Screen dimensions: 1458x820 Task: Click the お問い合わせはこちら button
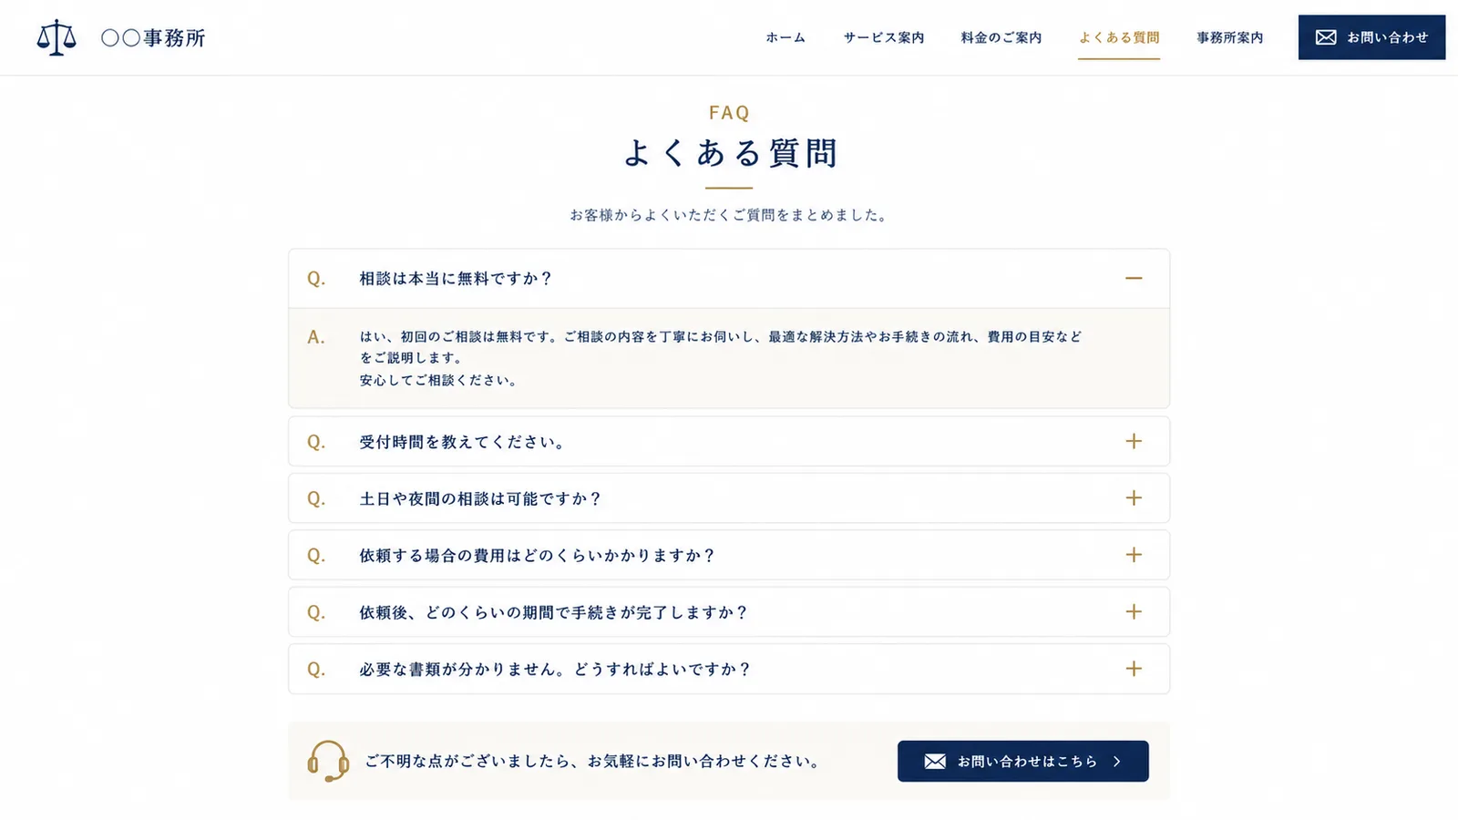click(x=1022, y=761)
